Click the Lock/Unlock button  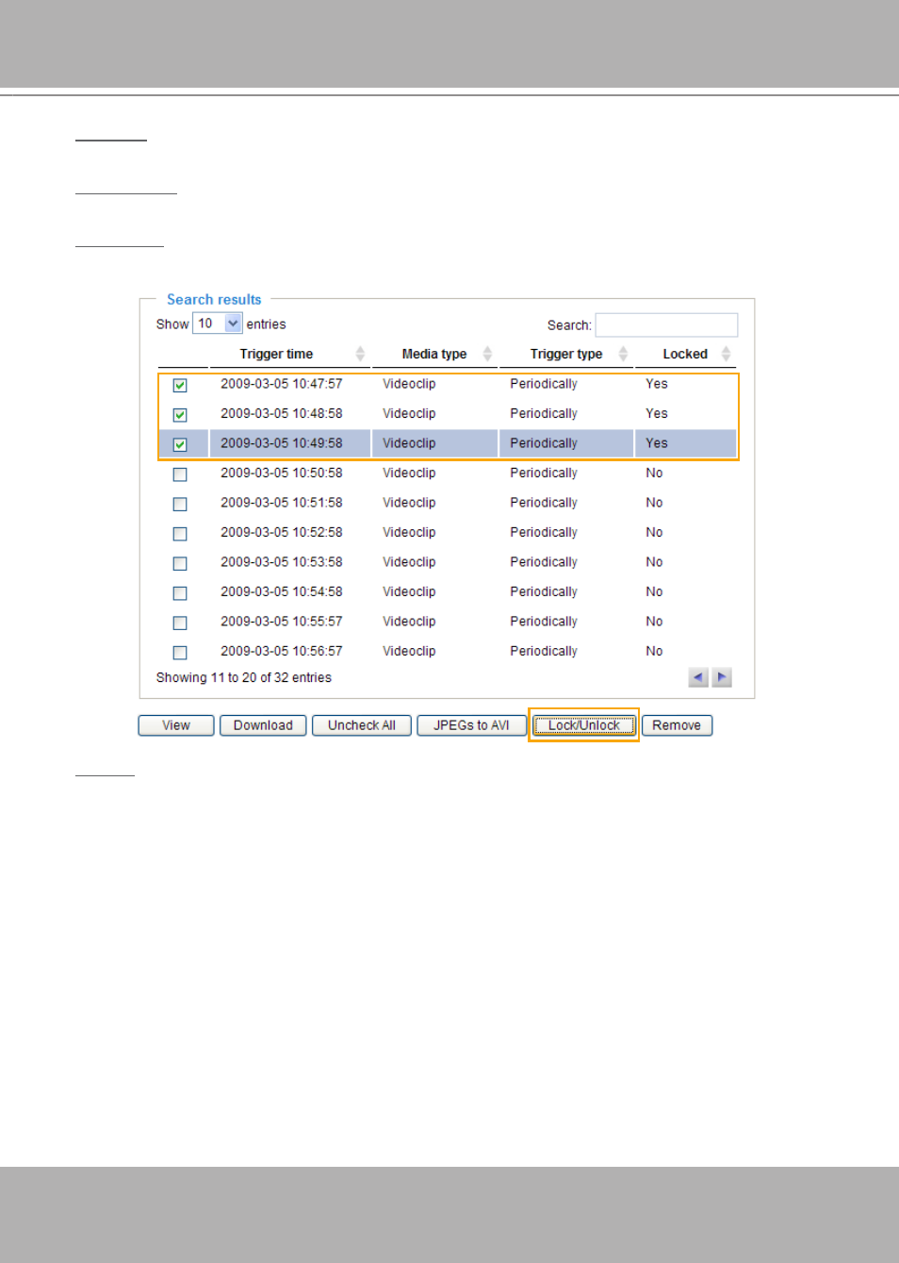584,725
